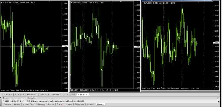Screen dimensions: 222x107
Task: Switch to the EURUSD,M15 chart tab
Action: click(70, 94)
